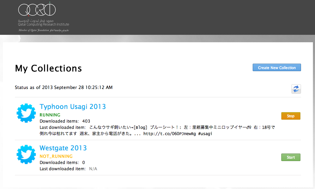This screenshot has height=189, width=315.
Task: Click Westgate's Downloaded items count of 0
Action: point(83,163)
